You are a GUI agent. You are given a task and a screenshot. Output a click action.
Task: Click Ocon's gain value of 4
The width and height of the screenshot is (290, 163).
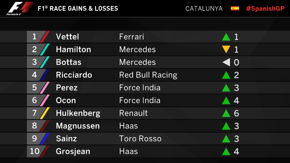(x=236, y=100)
